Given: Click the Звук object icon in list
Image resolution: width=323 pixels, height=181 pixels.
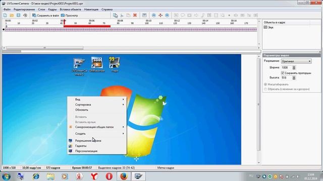Looking at the screenshot, I should coord(265,27).
